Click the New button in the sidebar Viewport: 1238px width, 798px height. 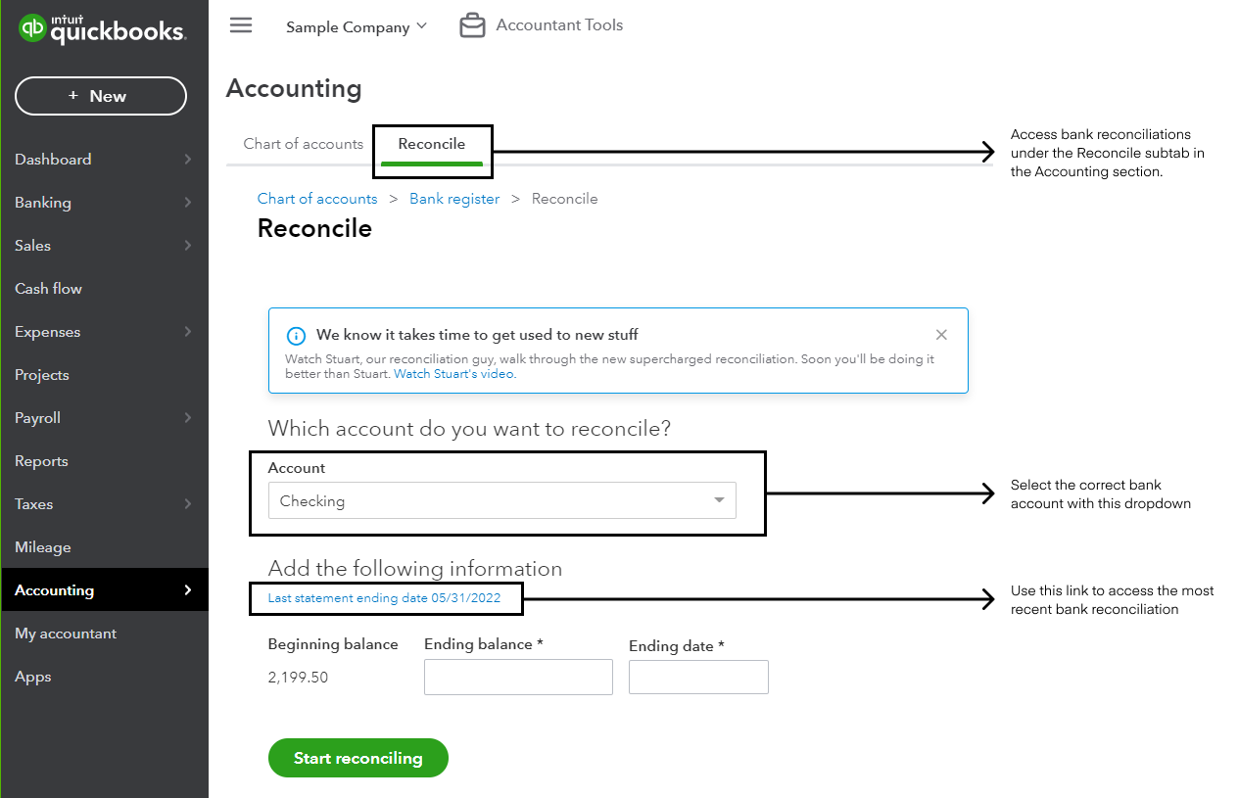coord(100,96)
